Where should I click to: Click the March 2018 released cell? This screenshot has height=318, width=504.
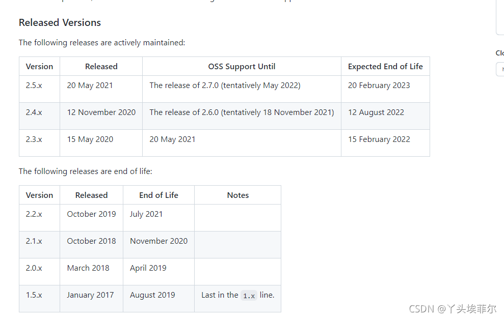(92, 272)
